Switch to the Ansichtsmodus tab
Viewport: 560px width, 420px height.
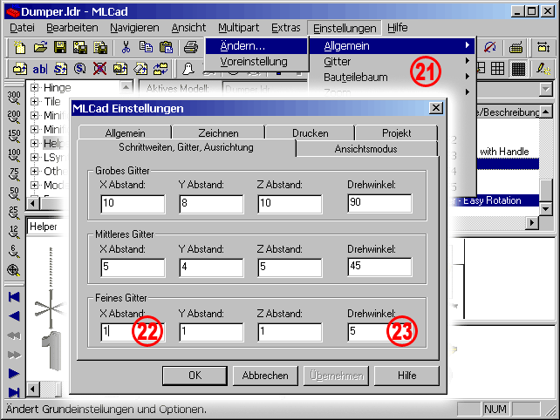366,149
